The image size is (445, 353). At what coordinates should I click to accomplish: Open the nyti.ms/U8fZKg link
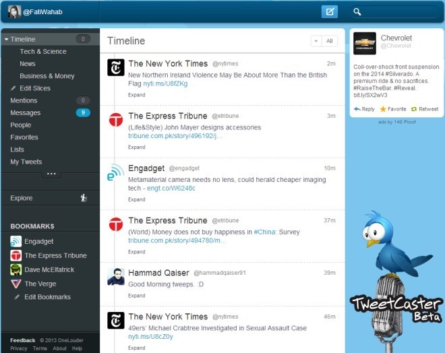(165, 84)
